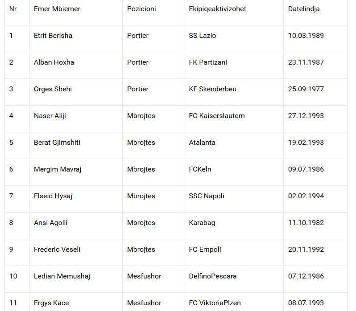356x311 pixels.
Task: Click Berat Gjimshiti in the table
Action: pyautogui.click(x=57, y=143)
